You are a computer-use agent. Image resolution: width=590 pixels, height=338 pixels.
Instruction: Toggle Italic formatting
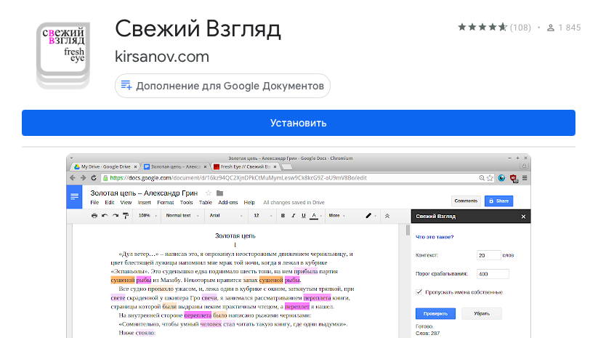pyautogui.click(x=293, y=216)
